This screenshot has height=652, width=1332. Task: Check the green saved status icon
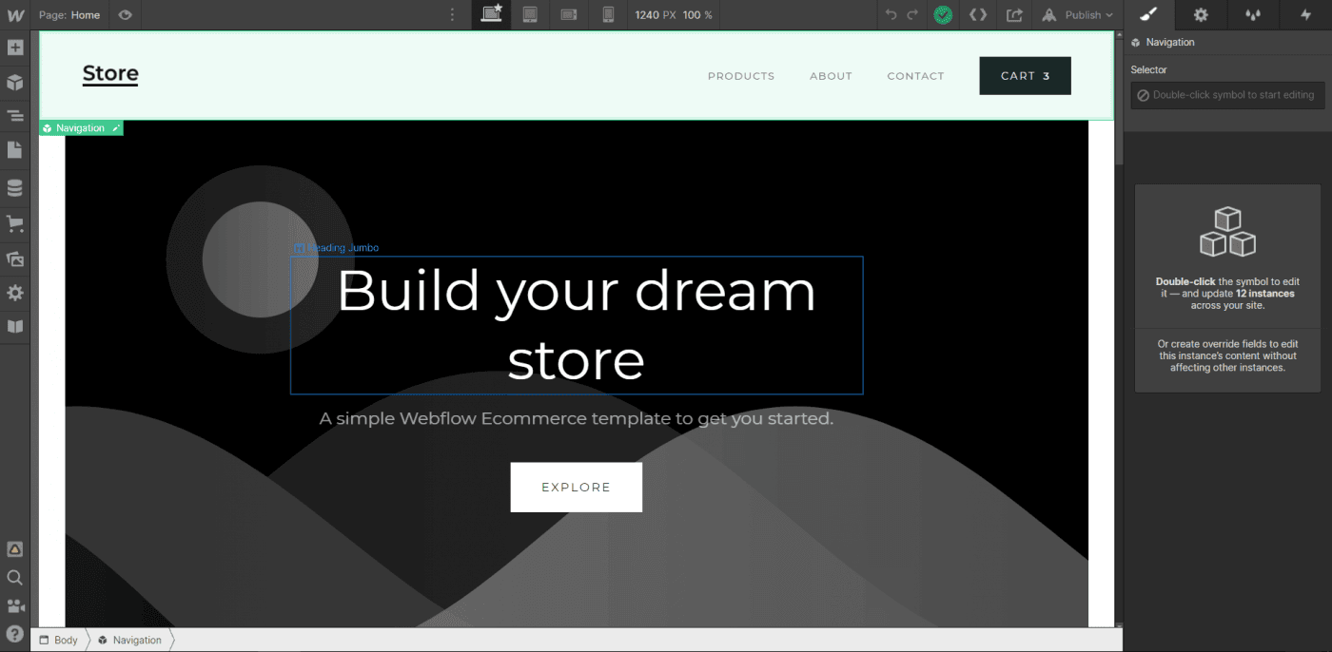click(943, 15)
